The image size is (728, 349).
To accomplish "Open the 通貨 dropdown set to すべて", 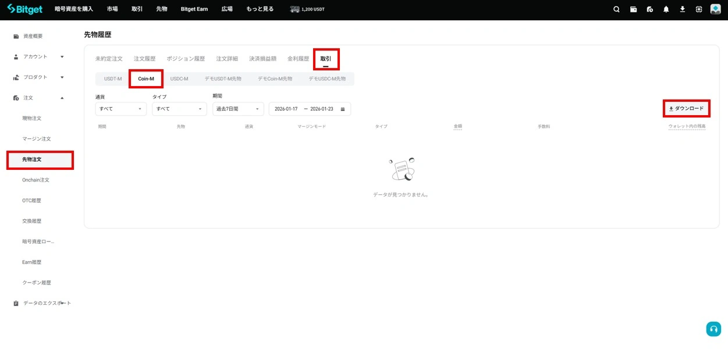I will pyautogui.click(x=121, y=109).
